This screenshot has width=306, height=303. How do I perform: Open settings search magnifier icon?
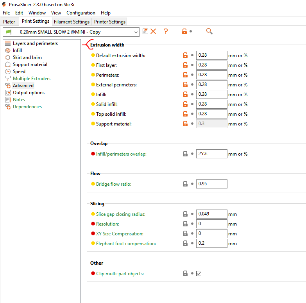point(209,31)
